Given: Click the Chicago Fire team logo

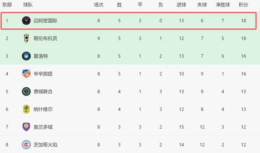Looking at the screenshot, I should point(26,144).
